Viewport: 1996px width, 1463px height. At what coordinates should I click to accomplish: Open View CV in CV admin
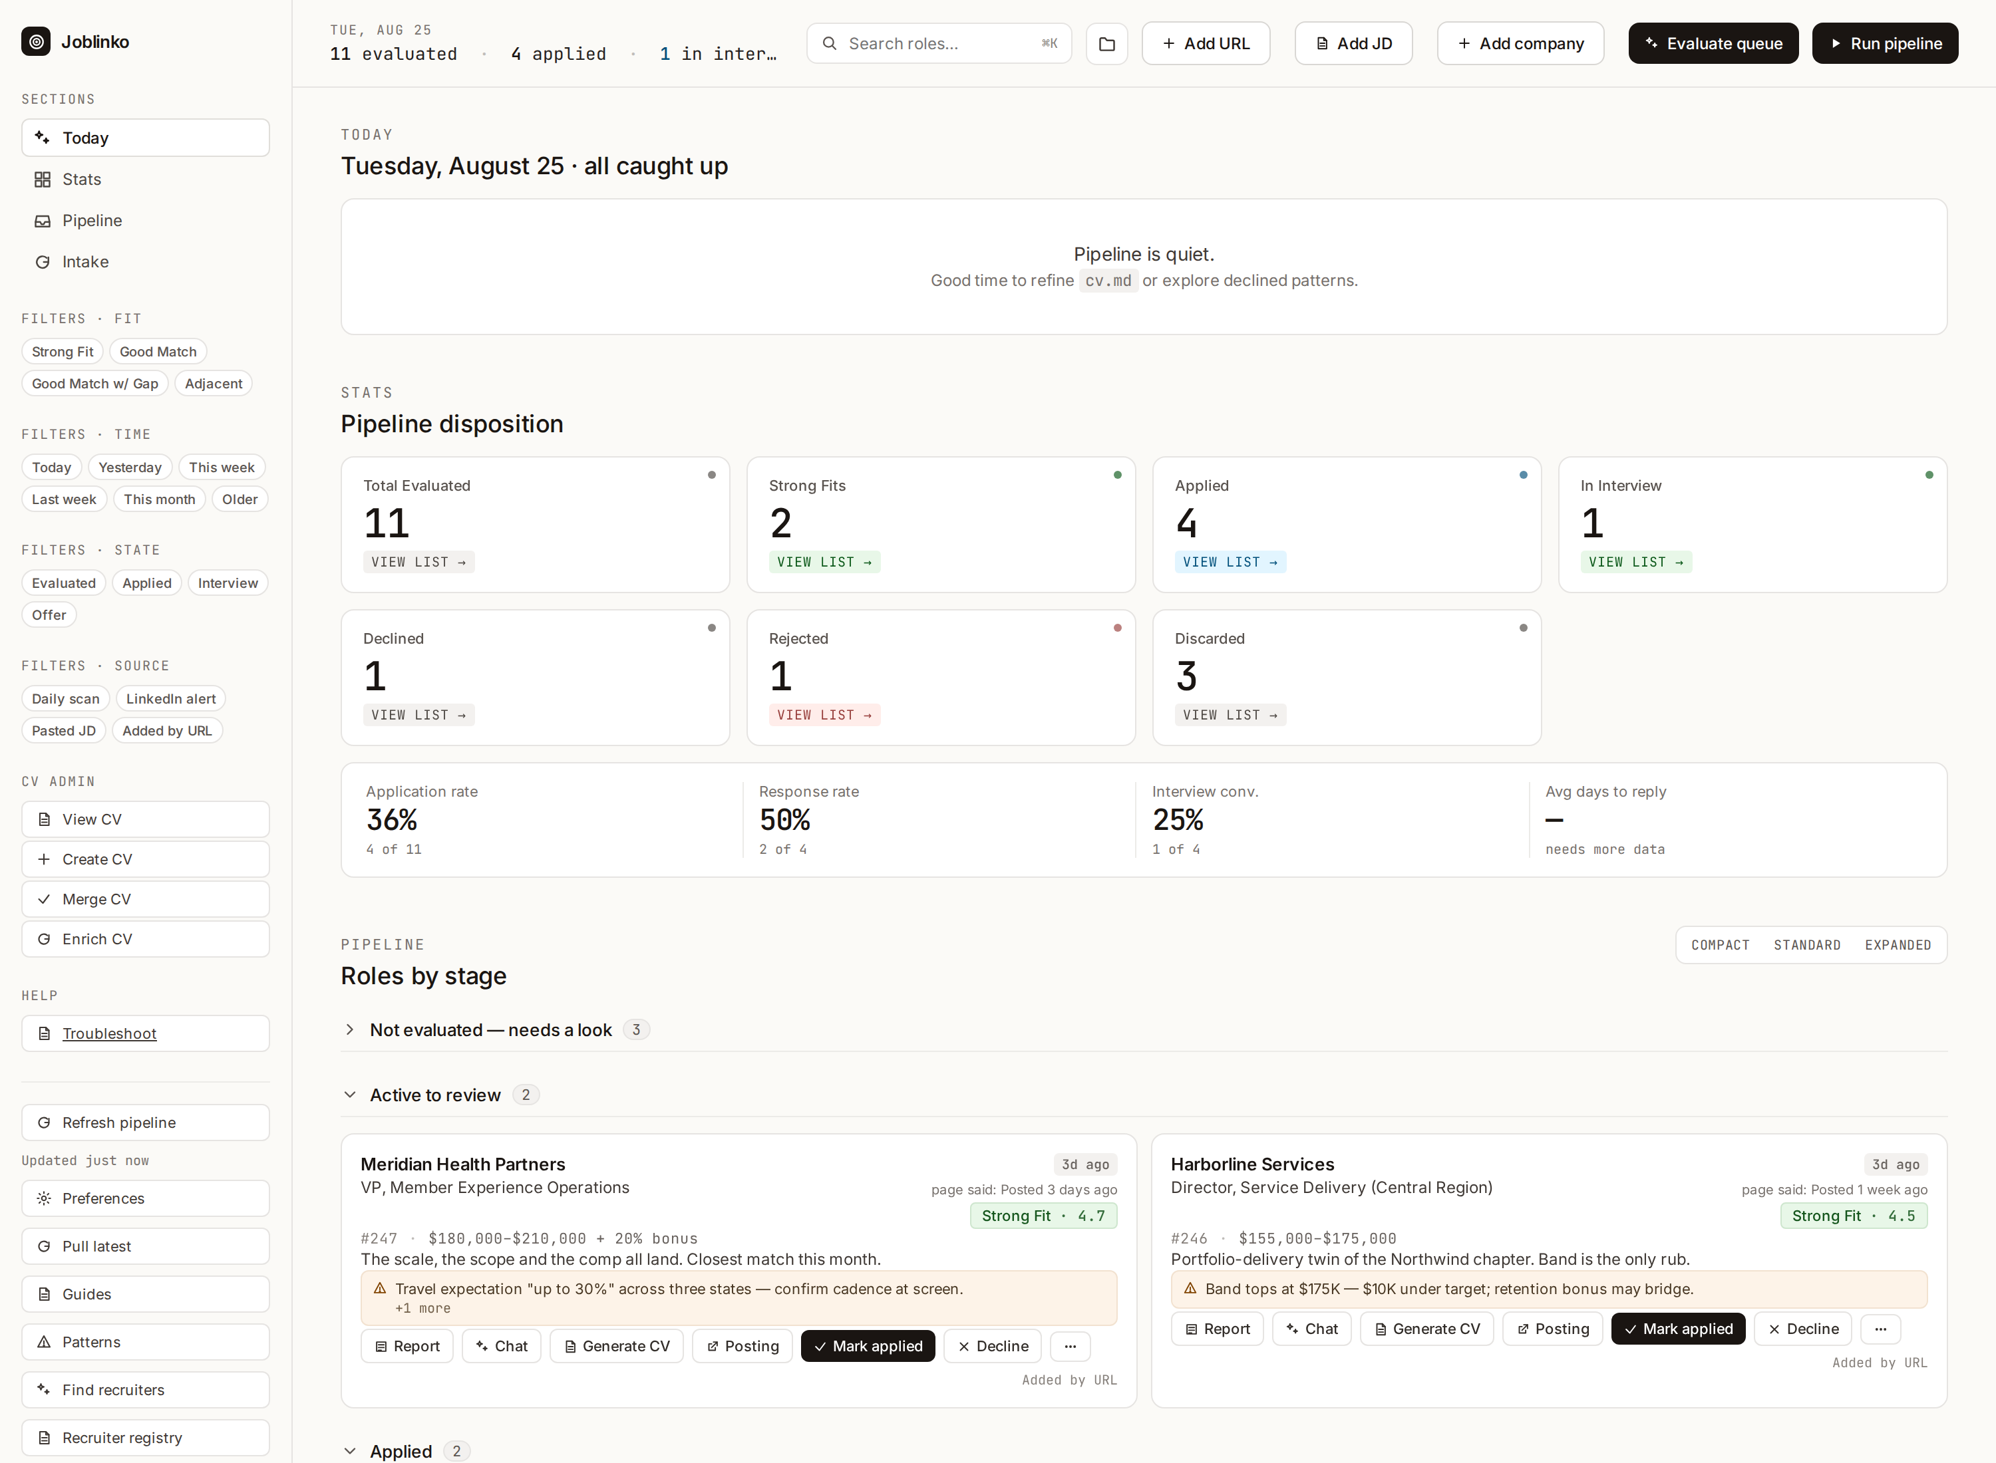click(145, 820)
